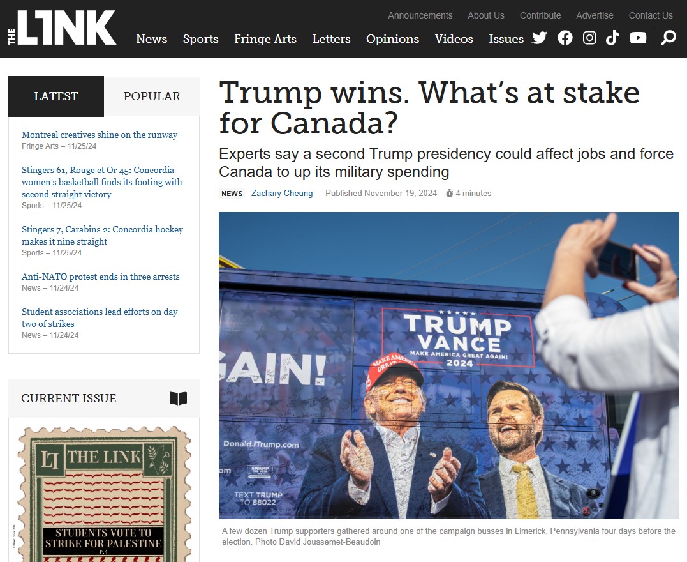This screenshot has height=562, width=687.
Task: Open the Fringe Arts menu section
Action: pyautogui.click(x=265, y=38)
